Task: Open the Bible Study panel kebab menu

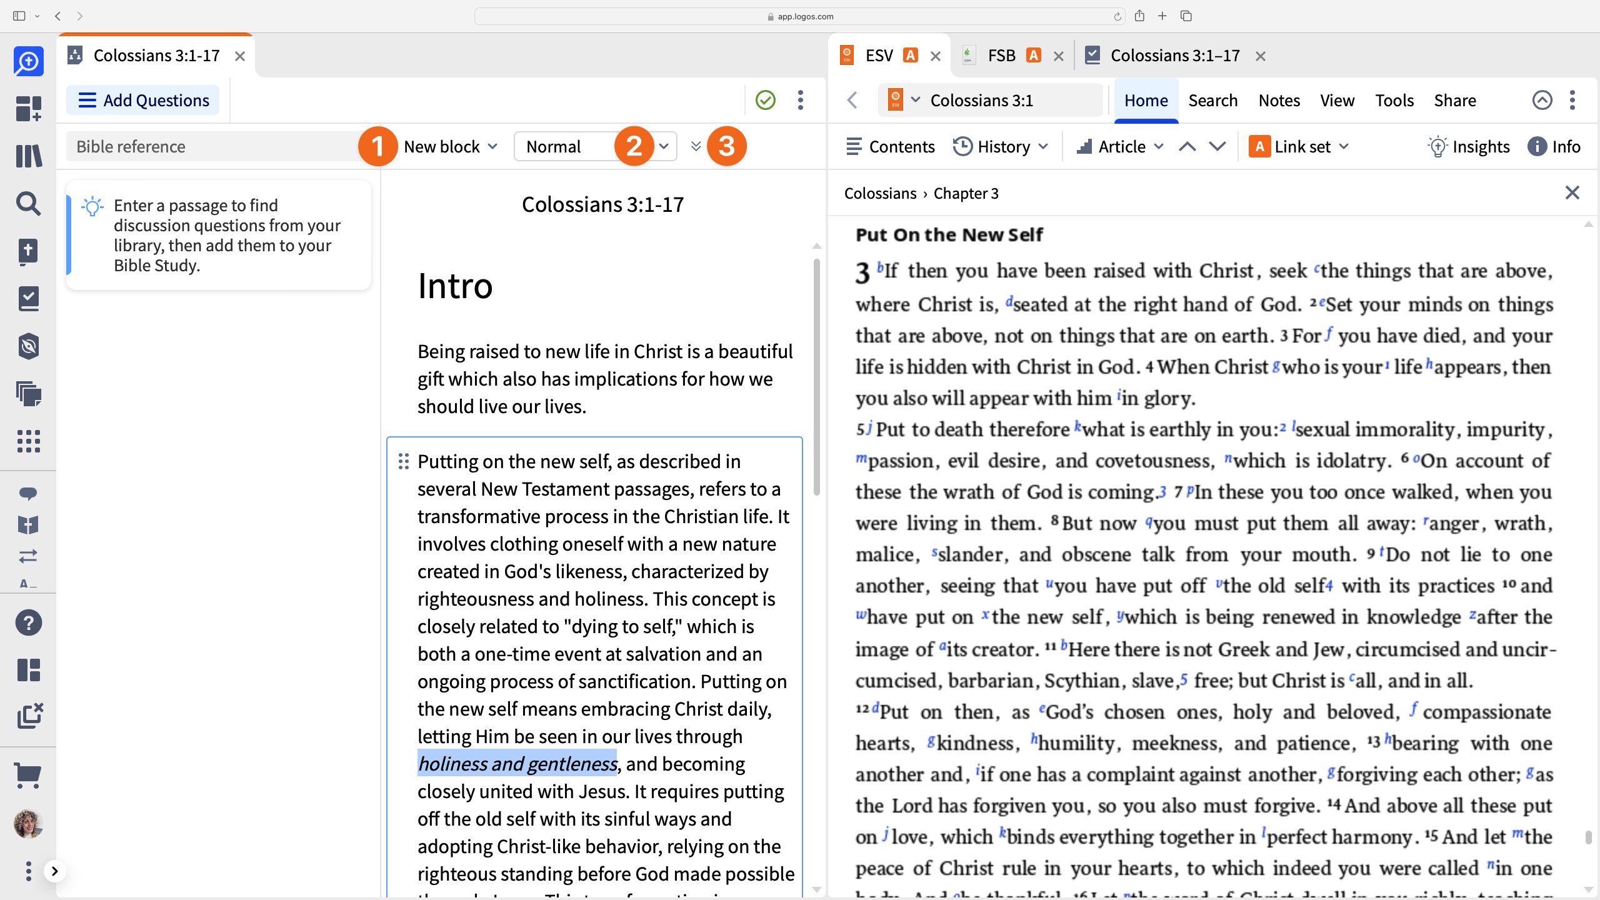Action: tap(801, 100)
